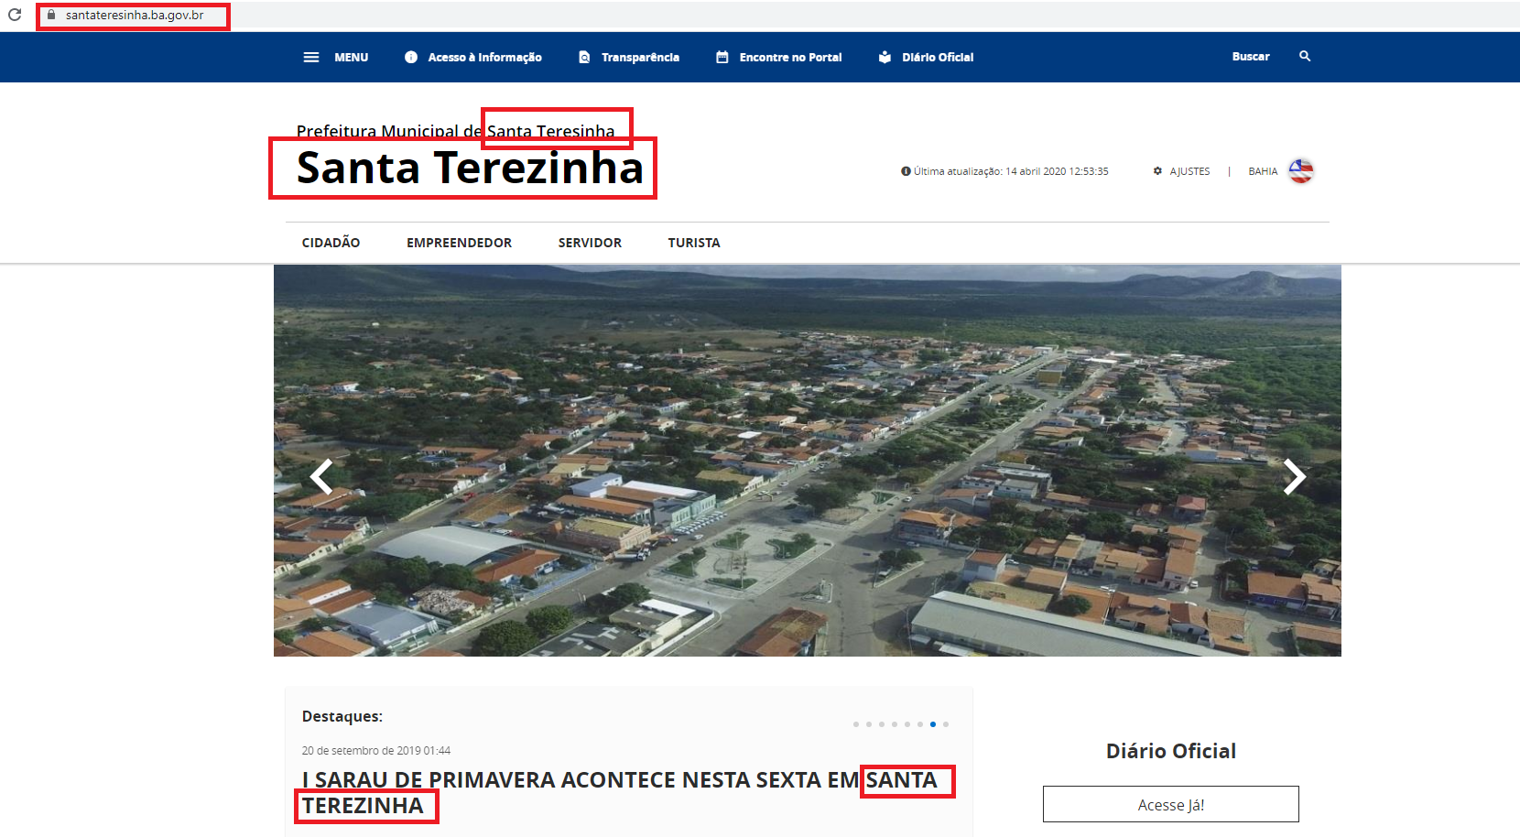Select the last Destaques pagination dot
Screen dimensions: 1520x837
(x=946, y=724)
